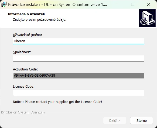157x128 pixels.
Task: Click into the Společnost text field
Action: (78, 58)
